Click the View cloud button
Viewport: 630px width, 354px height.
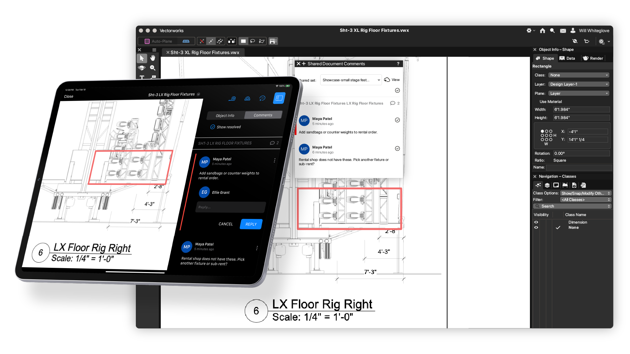(392, 80)
